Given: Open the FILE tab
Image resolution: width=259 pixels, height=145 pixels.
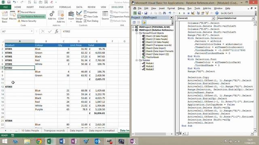Looking at the screenshot, I should 5,7.
